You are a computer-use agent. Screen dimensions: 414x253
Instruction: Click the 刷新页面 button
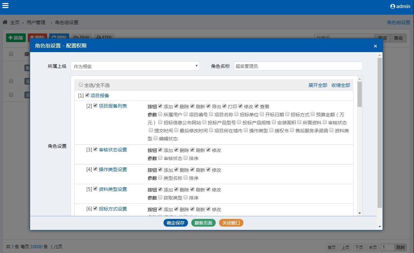pyautogui.click(x=203, y=223)
